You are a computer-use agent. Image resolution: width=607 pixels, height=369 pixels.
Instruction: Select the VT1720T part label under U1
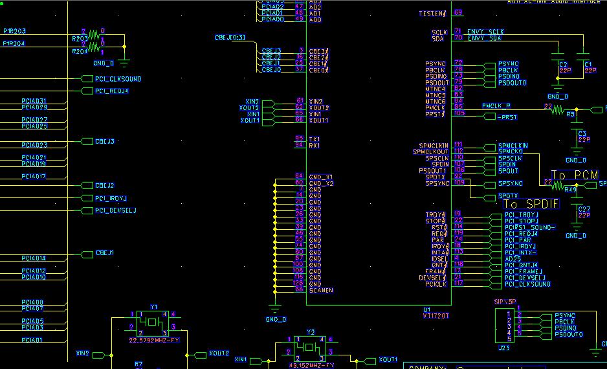tap(436, 317)
